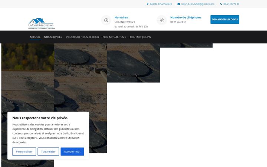Click Accepter tout in the cookie banner

(72, 151)
